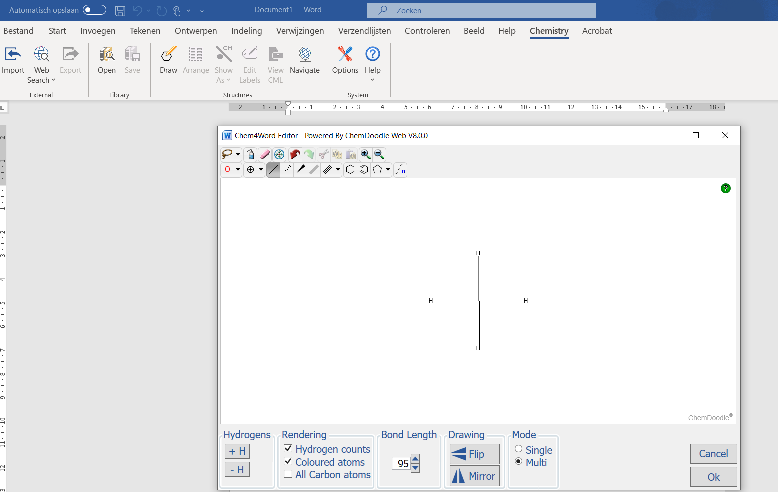Select the Double bond tool
Screen dimensions: 778x492
[x=314, y=170]
